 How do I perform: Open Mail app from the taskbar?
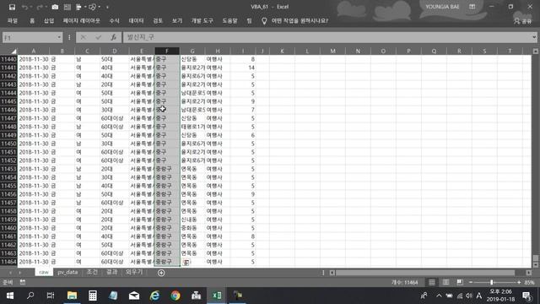134,296
